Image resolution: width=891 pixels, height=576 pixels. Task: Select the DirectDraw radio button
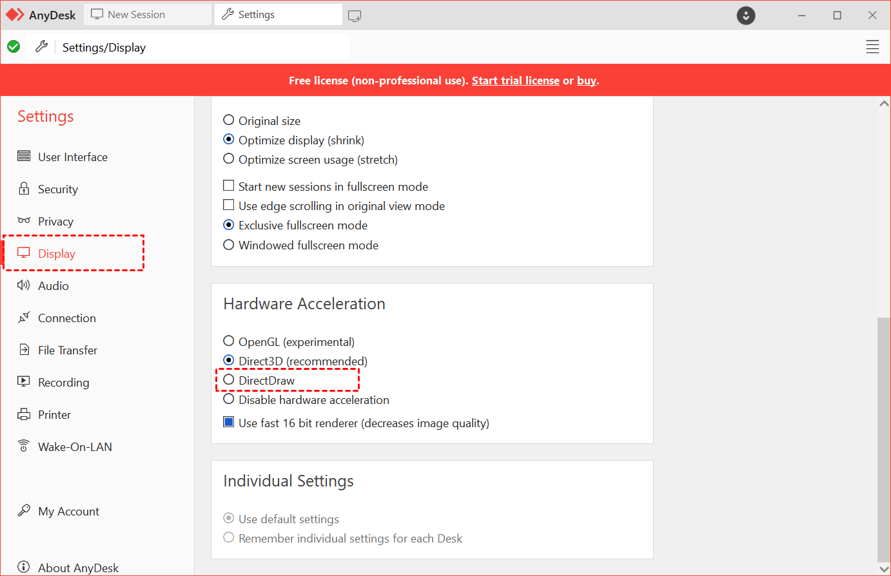pyautogui.click(x=228, y=379)
